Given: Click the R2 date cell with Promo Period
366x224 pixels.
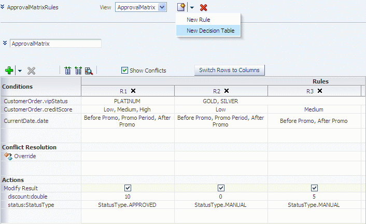Looking at the screenshot, I should (221, 121).
